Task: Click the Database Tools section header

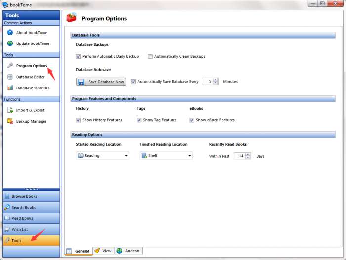Action: (203, 35)
